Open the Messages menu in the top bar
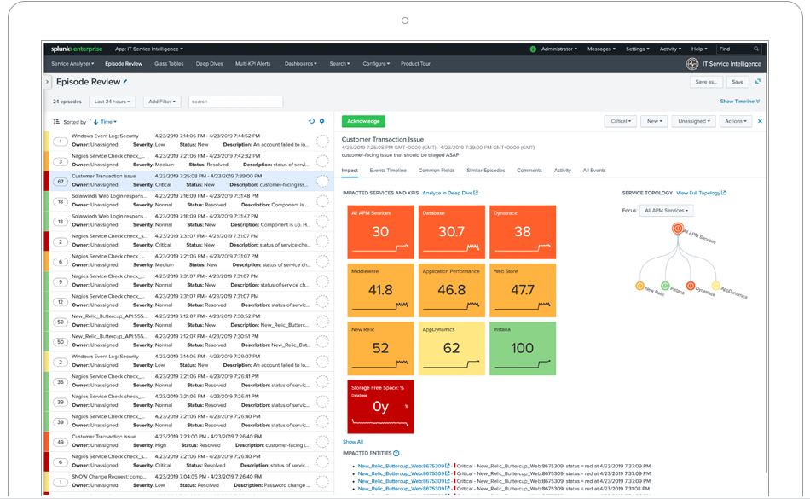Image resolution: width=810 pixels, height=499 pixels. pyautogui.click(x=601, y=49)
